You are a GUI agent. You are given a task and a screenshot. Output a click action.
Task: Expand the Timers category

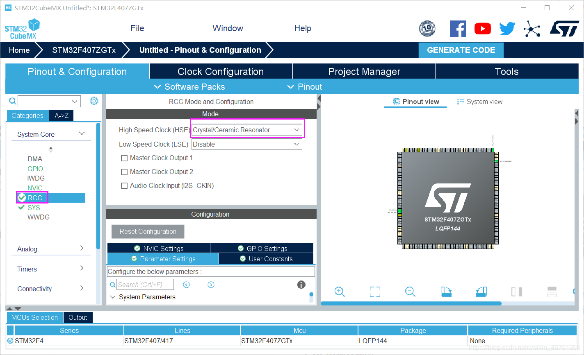pos(82,268)
